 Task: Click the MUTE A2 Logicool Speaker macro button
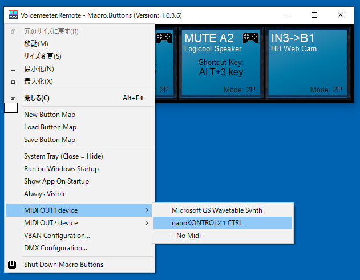(221, 63)
